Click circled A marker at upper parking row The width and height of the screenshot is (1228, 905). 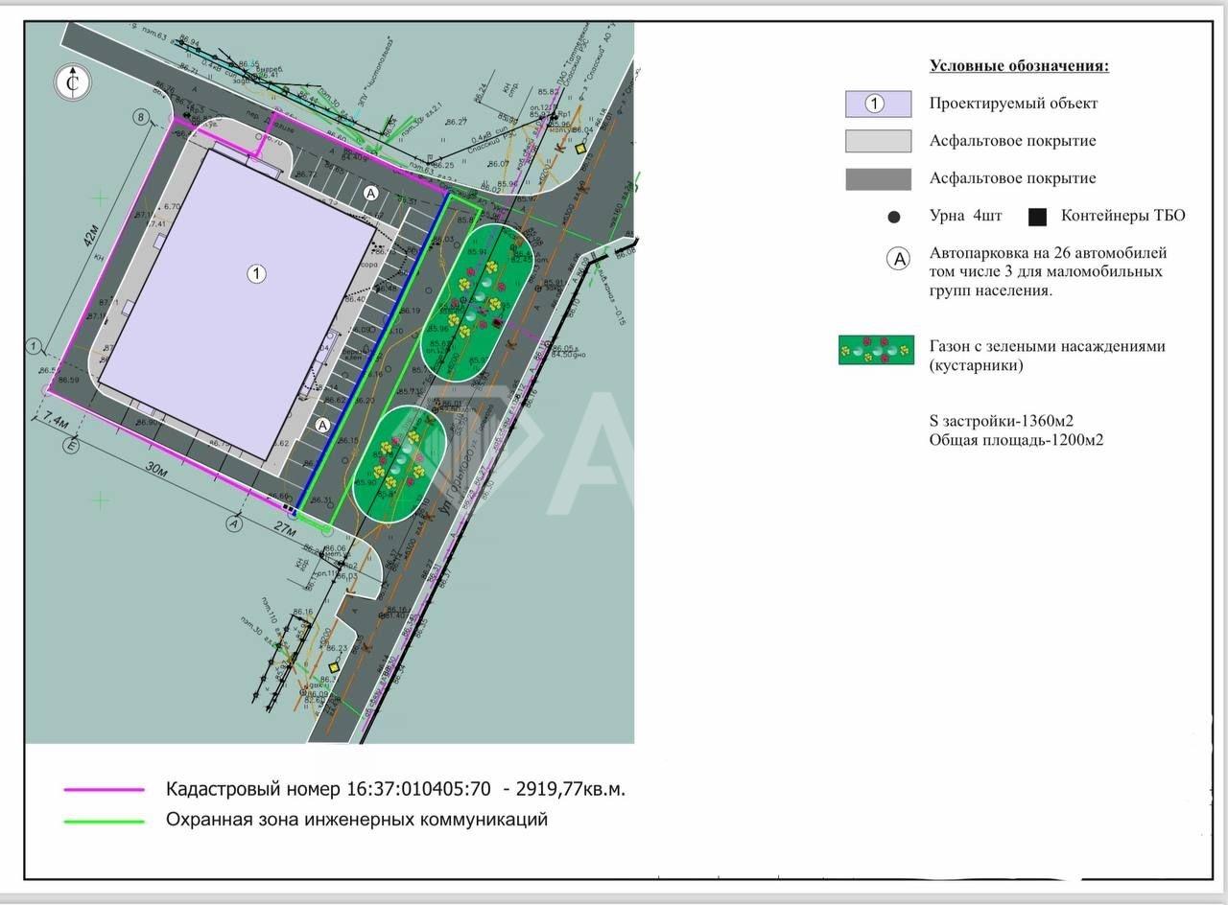(370, 193)
